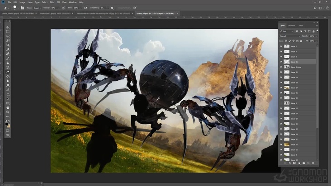Select the Hand tool
This screenshot has height=186, width=331.
coord(8,107)
